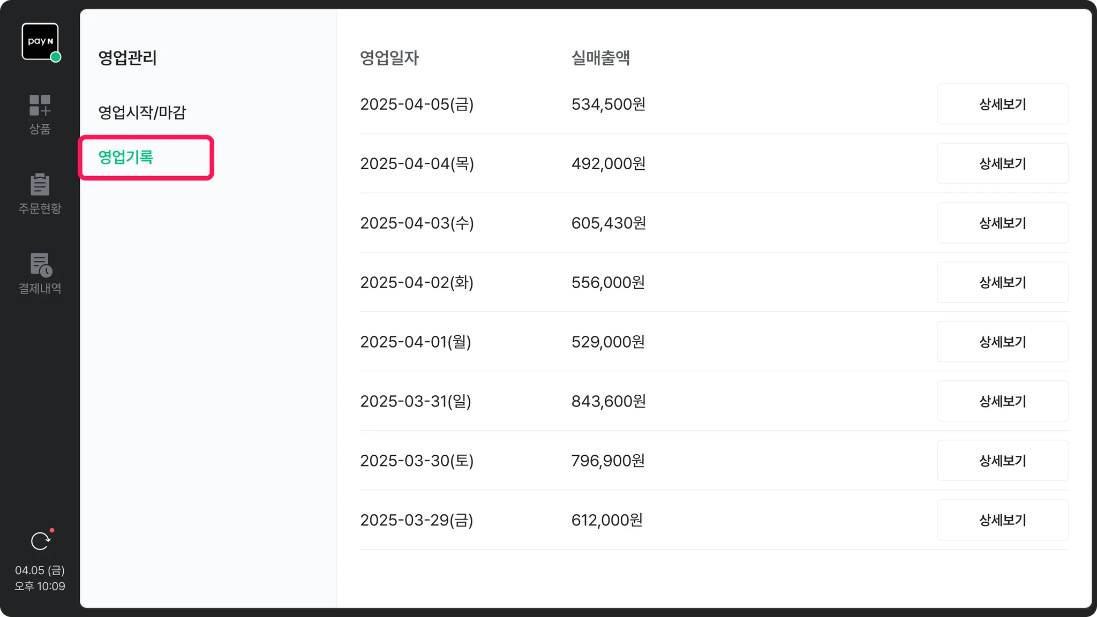View details for 2025-04-04 record

tap(1002, 163)
